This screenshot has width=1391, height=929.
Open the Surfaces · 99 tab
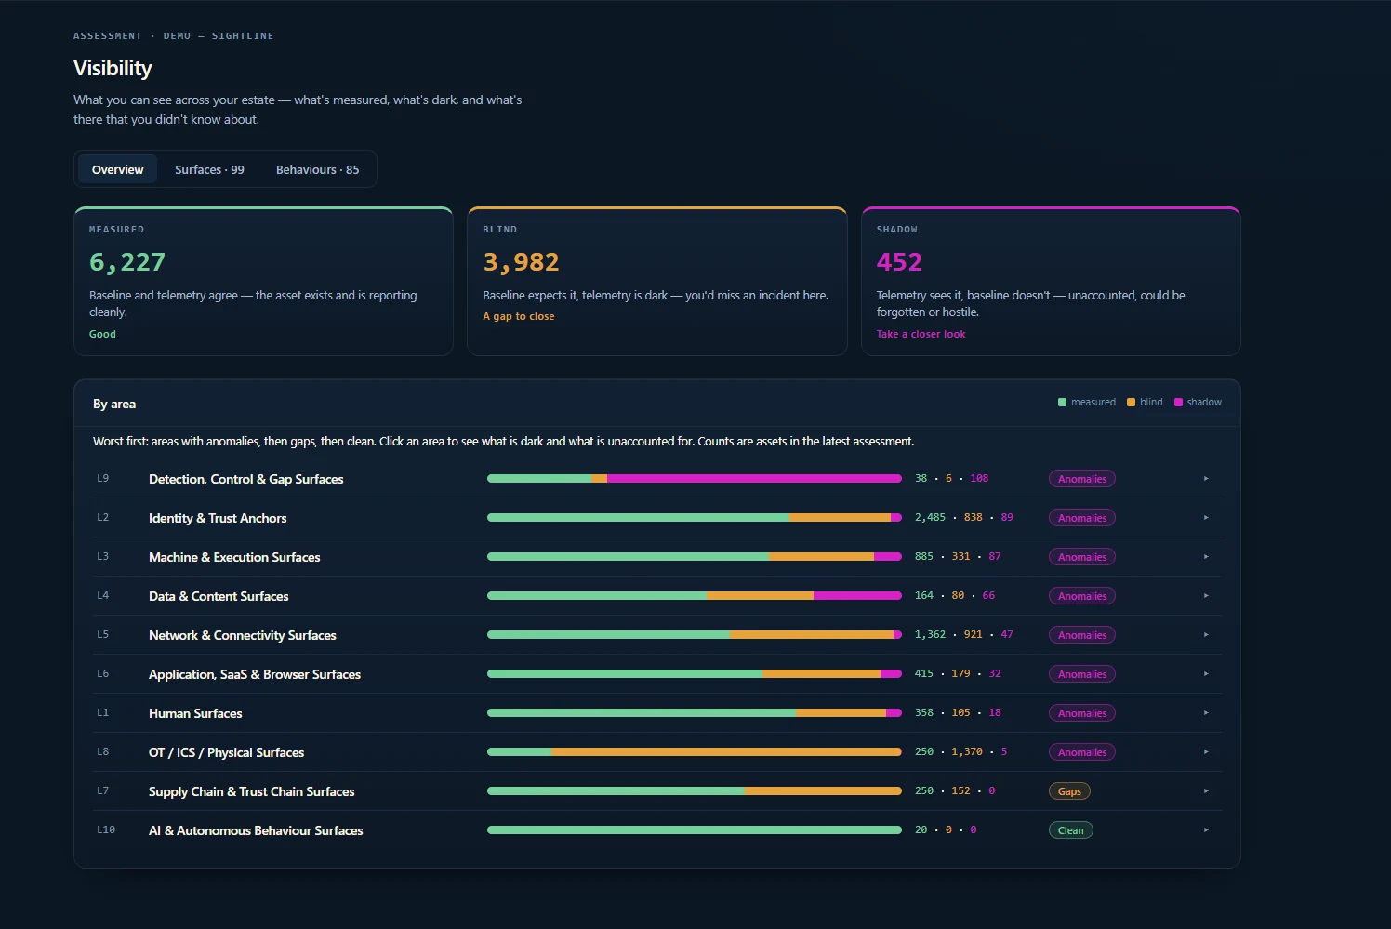[x=209, y=169]
